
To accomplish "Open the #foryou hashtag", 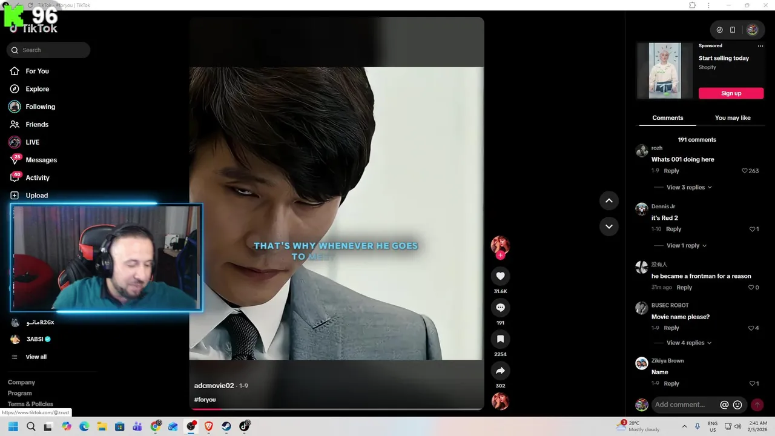I will coord(205,400).
